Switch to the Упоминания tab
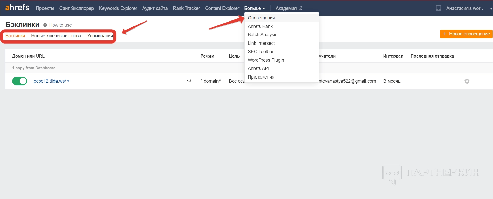 coord(100,36)
